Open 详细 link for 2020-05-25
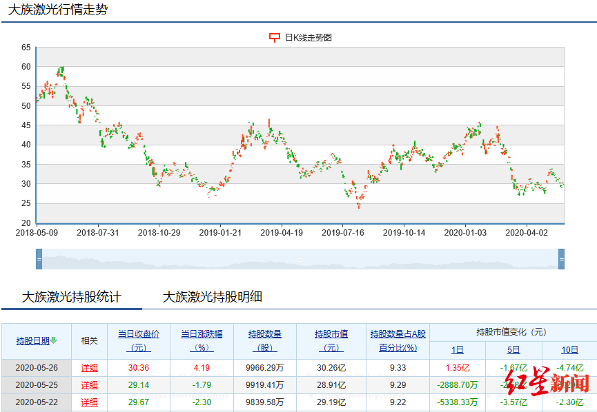The image size is (597, 412). pos(90,385)
